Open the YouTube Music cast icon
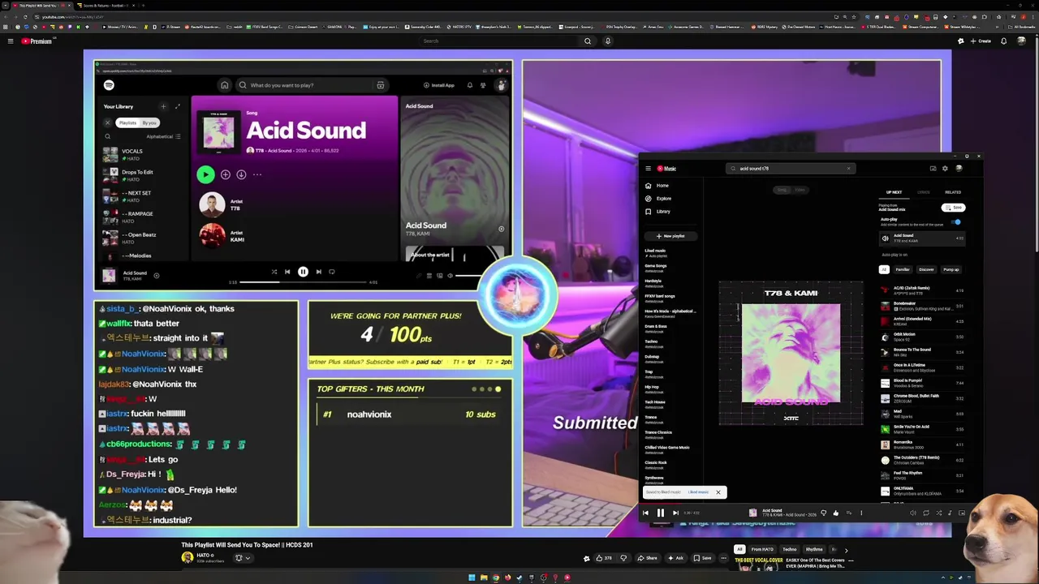The height and width of the screenshot is (584, 1039). (x=933, y=169)
